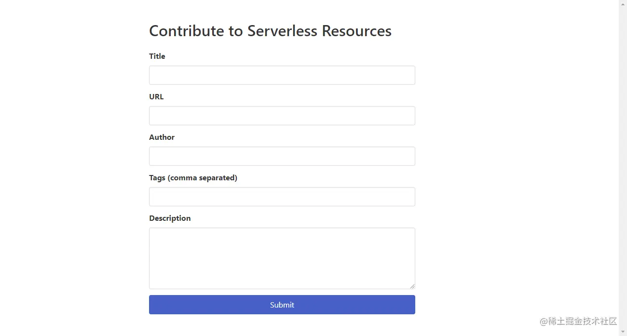Image resolution: width=627 pixels, height=336 pixels.
Task: Click the Description field label
Action: pos(170,218)
